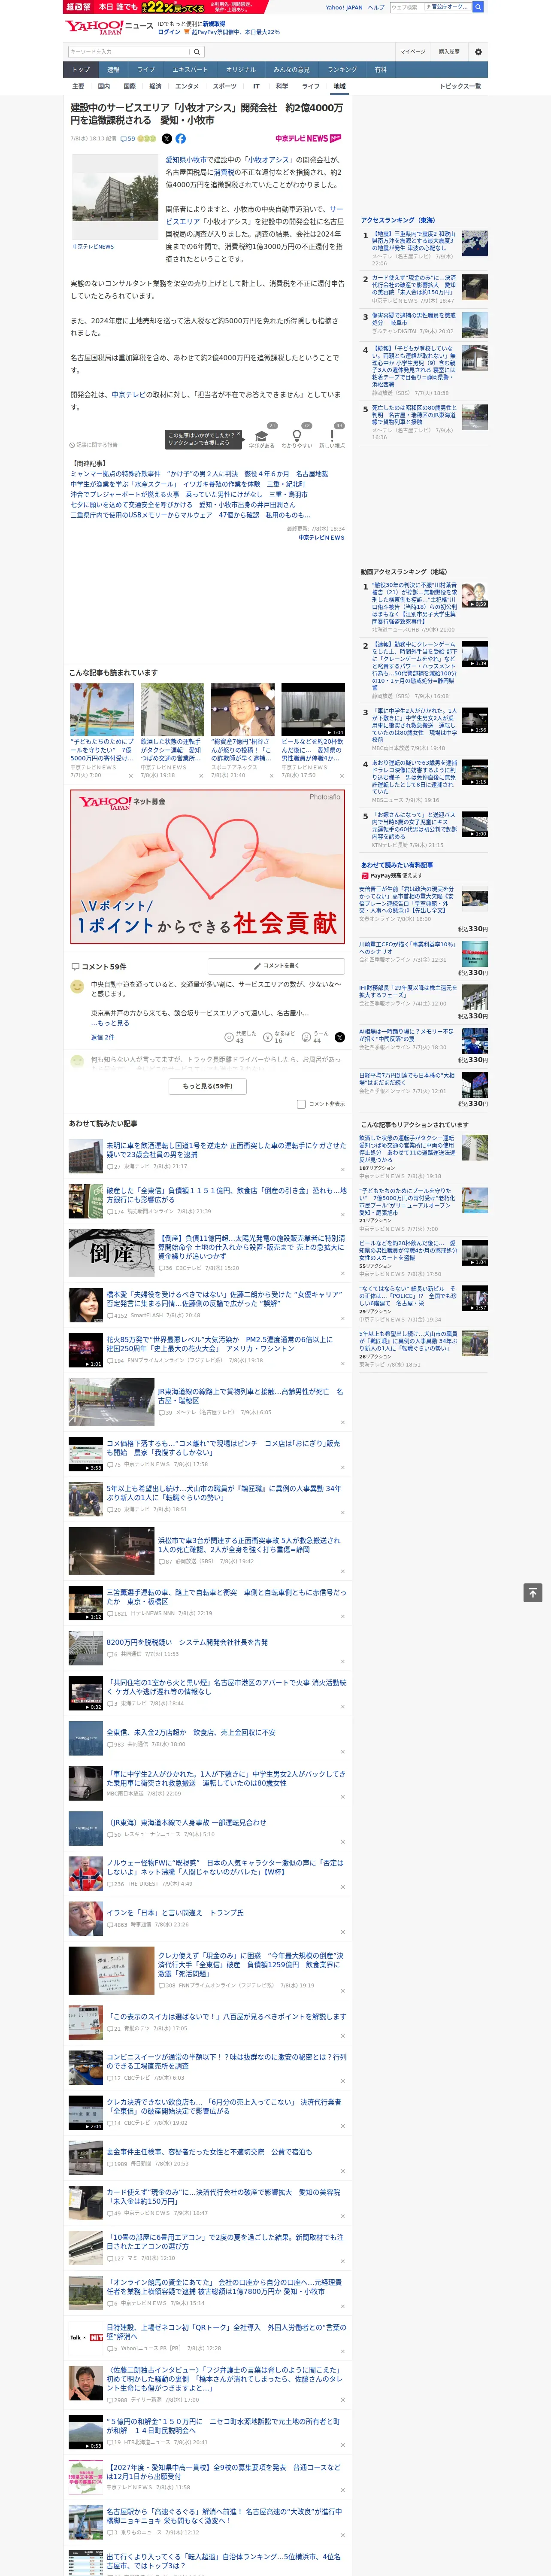Select the 国内 category
551x2576 pixels.
pos(104,86)
